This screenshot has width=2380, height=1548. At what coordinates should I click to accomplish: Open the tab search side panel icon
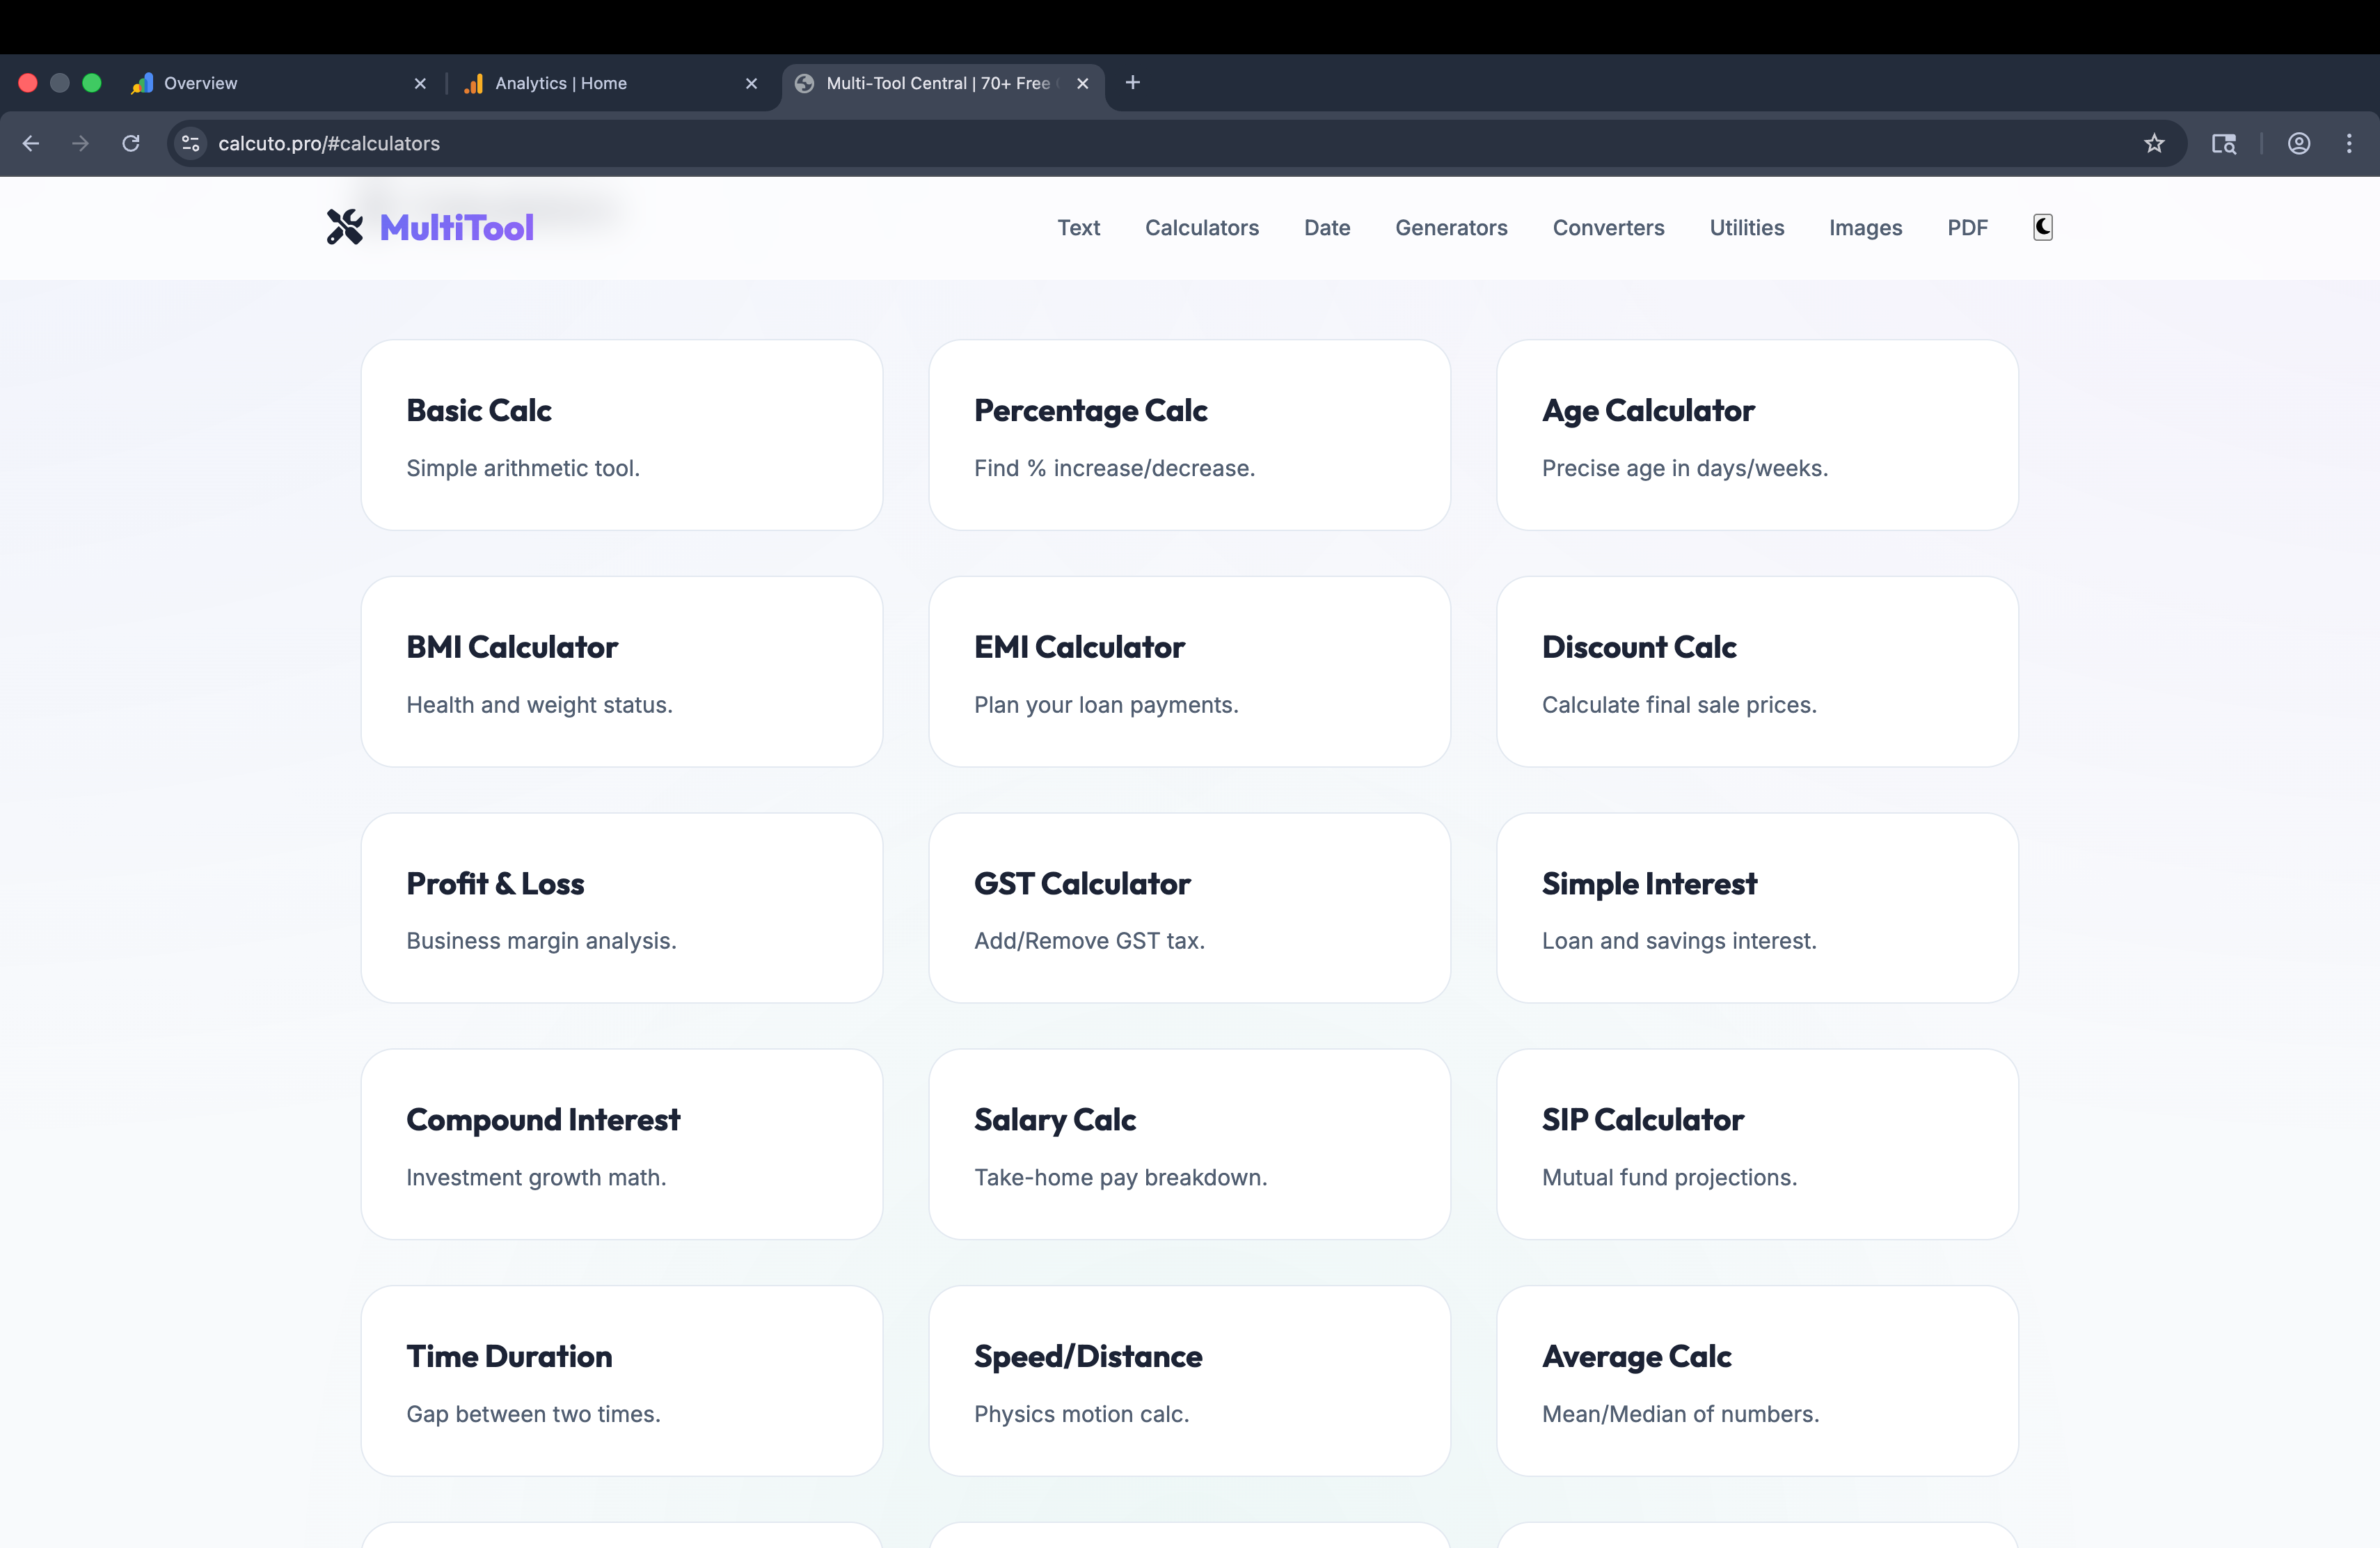point(2224,143)
